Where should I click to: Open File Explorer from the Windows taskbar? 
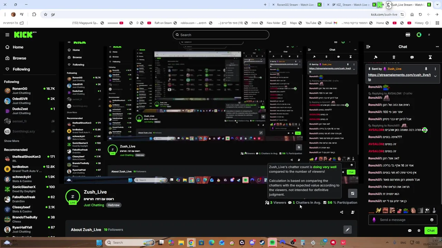[181, 243]
